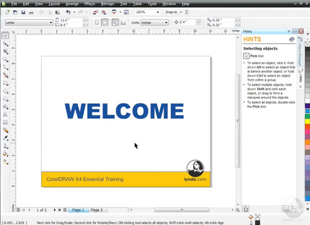Add a page before using left plus icon

coord(18,210)
